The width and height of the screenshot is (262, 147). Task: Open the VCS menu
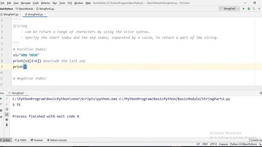pyautogui.click(x=70, y=3)
